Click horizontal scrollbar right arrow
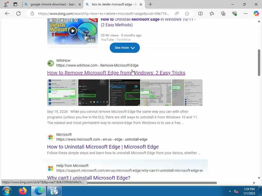 point(254,183)
